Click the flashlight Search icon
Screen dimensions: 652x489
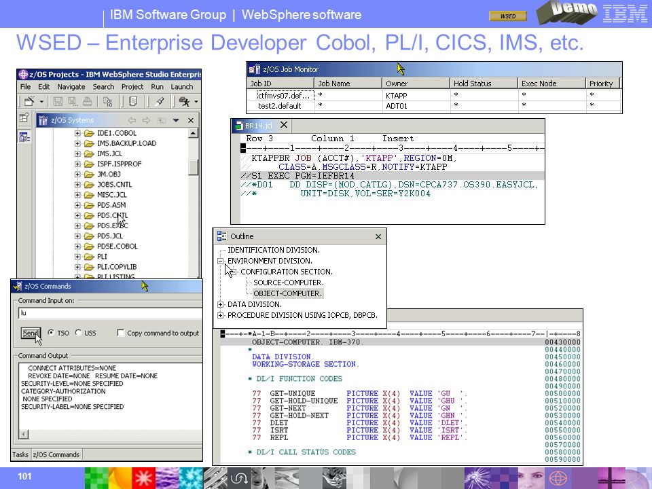click(x=160, y=101)
